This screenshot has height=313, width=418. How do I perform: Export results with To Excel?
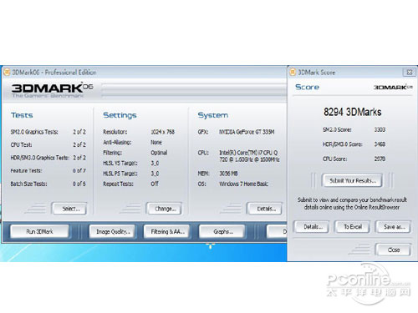click(x=353, y=227)
